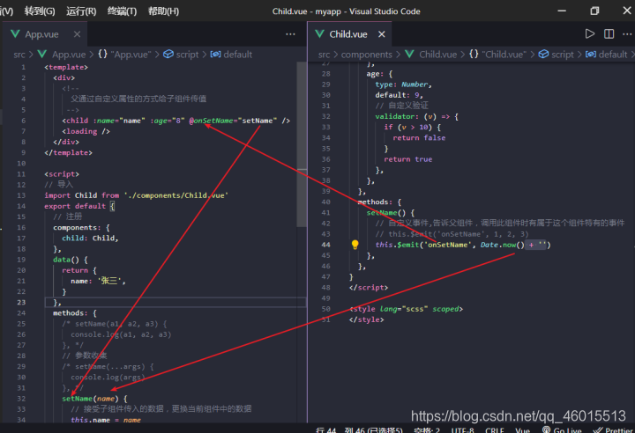635x433 pixels.
Task: Split the editor to the right
Action: [609, 34]
